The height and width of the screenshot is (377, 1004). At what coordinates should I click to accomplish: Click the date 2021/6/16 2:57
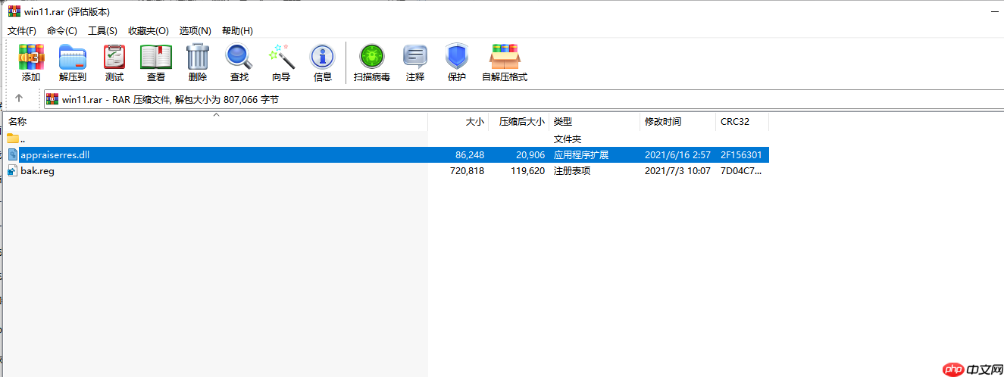point(677,154)
